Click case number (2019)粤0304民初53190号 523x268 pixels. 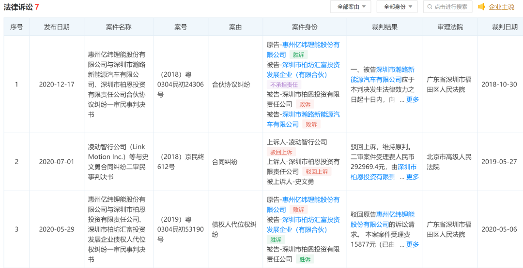pyautogui.click(x=181, y=229)
